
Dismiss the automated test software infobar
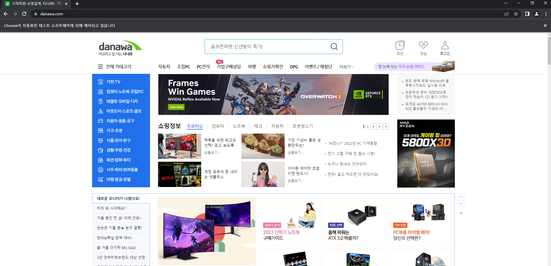coord(545,26)
